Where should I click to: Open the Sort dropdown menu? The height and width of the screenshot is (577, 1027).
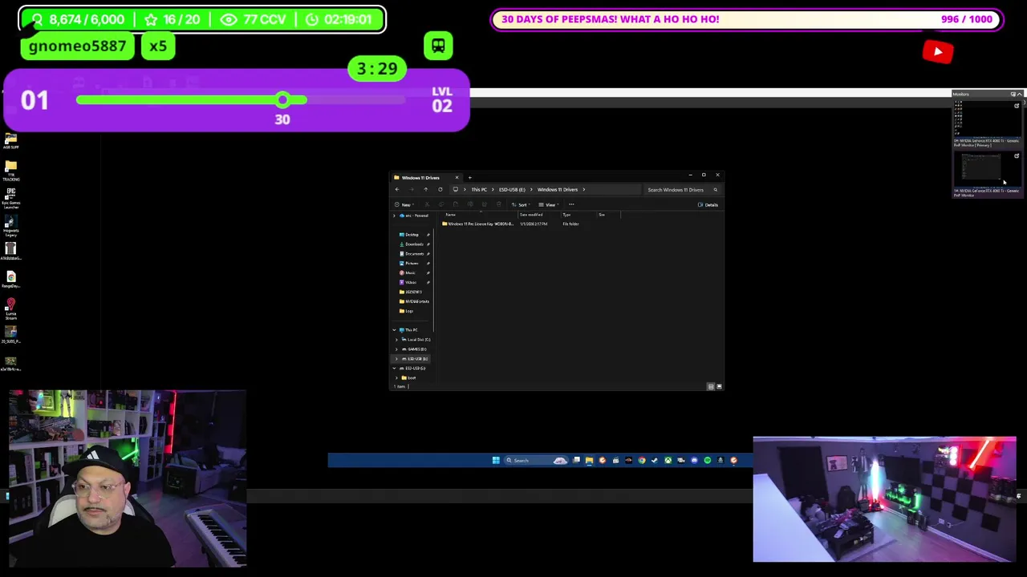521,204
